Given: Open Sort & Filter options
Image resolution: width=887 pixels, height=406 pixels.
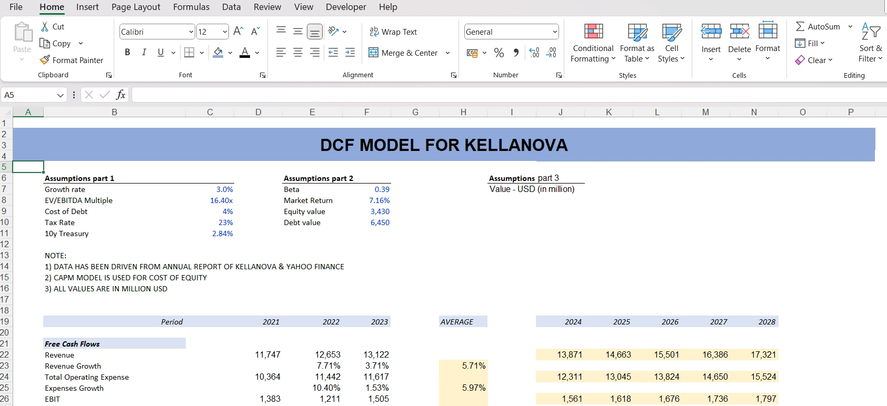Looking at the screenshot, I should pyautogui.click(x=870, y=43).
